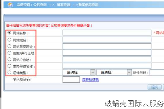Open the second 请选择 dropdown

coord(114,72)
